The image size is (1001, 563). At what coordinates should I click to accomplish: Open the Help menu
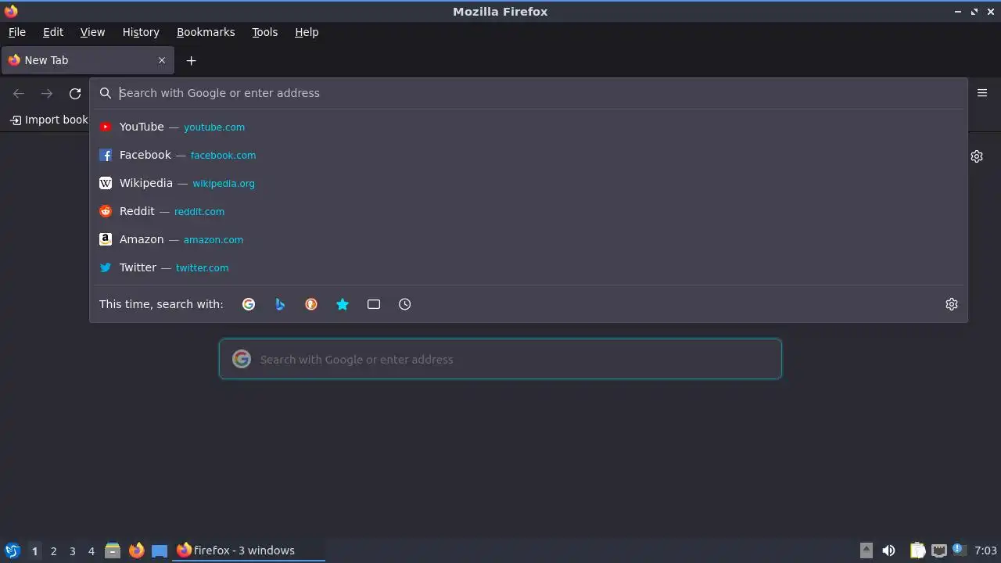tap(307, 32)
